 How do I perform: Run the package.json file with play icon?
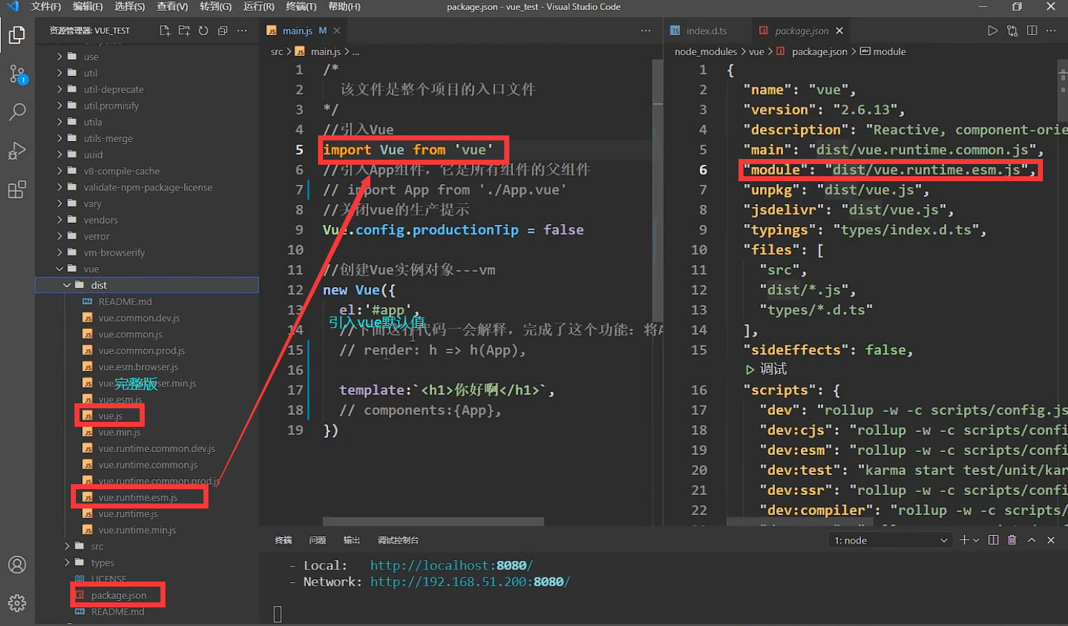[992, 31]
